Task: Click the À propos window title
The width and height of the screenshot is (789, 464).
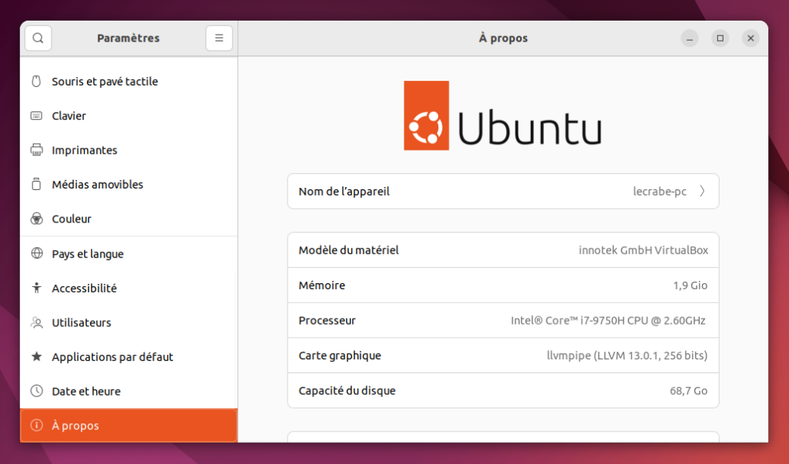Action: click(x=503, y=38)
